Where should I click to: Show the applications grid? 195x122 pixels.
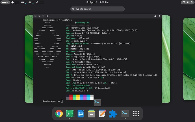136,114
